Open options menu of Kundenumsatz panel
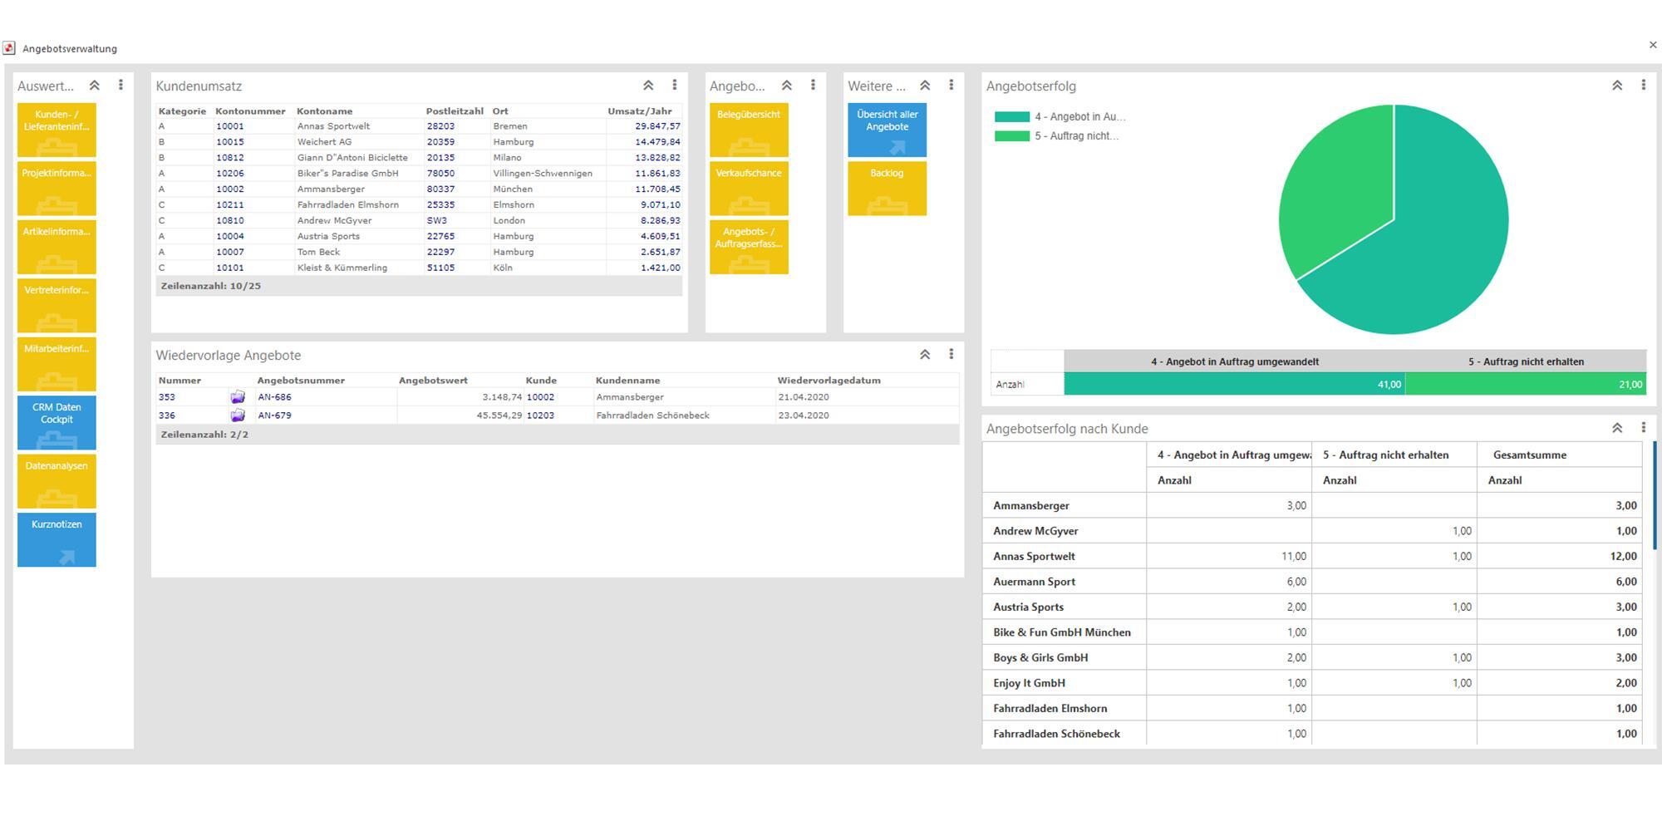 [675, 85]
